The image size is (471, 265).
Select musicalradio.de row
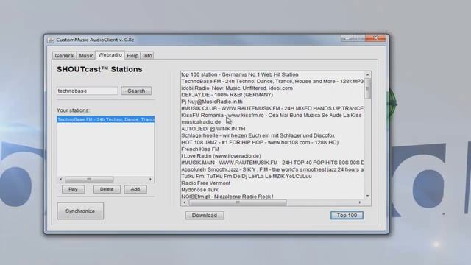(272, 122)
